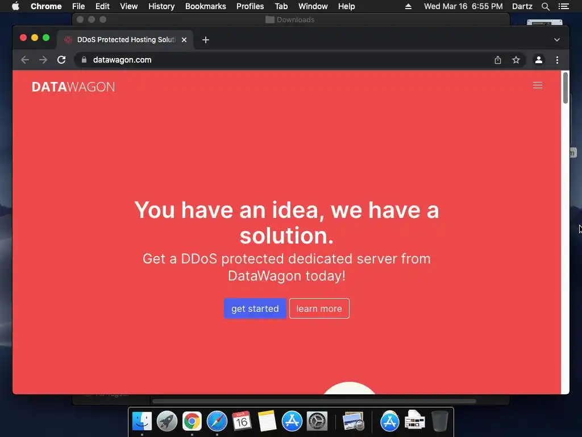This screenshot has height=437, width=582.
Task: Click the Downloads window horizontal scrollbar
Action: click(x=314, y=401)
